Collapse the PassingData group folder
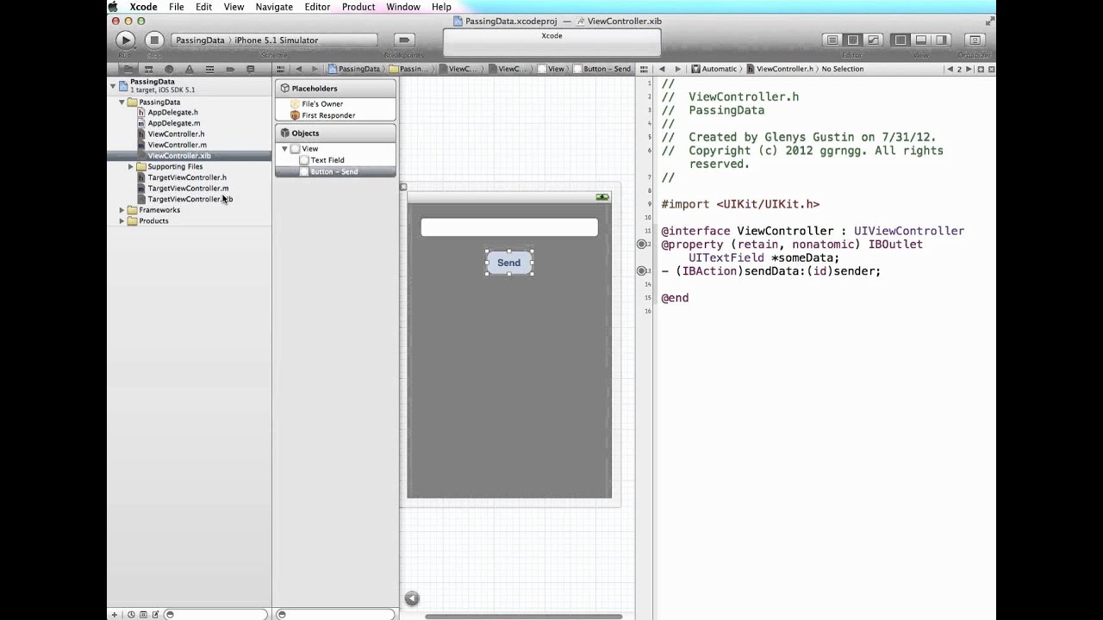 (122, 102)
